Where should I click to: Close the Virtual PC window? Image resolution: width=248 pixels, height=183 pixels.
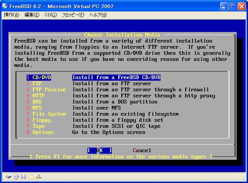pyautogui.click(x=242, y=6)
